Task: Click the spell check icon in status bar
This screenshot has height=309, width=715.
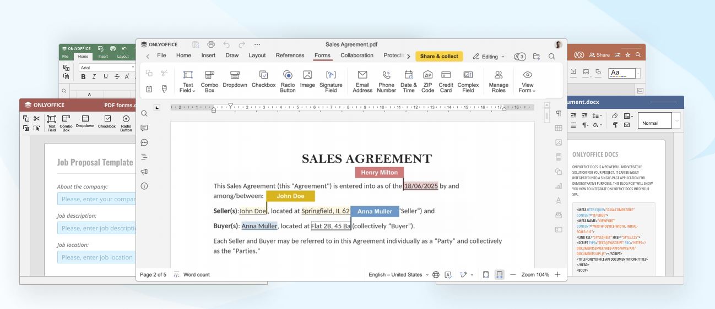Action: (448, 274)
